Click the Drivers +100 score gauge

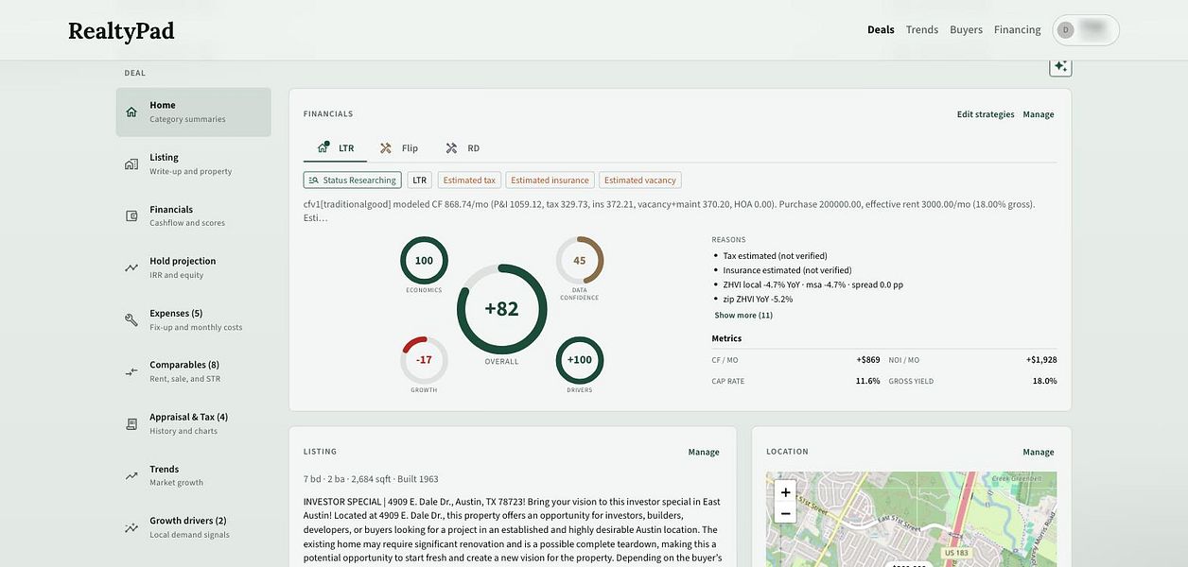580,360
